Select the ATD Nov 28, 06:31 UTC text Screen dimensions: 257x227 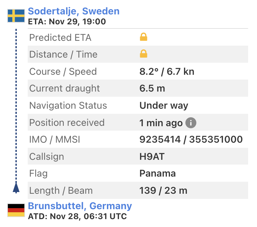(77, 216)
